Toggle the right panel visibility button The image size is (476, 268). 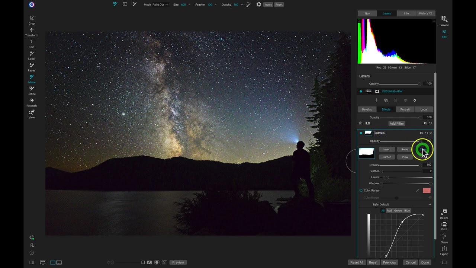click(444, 262)
